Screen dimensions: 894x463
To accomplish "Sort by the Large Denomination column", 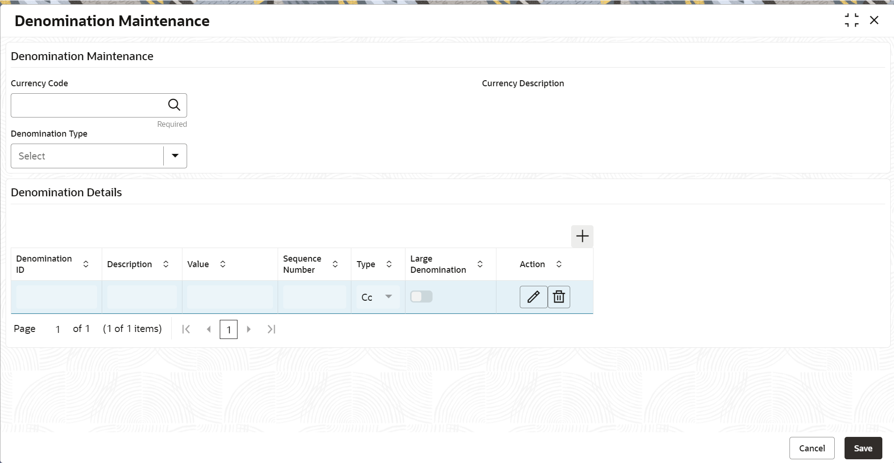I will tap(480, 264).
